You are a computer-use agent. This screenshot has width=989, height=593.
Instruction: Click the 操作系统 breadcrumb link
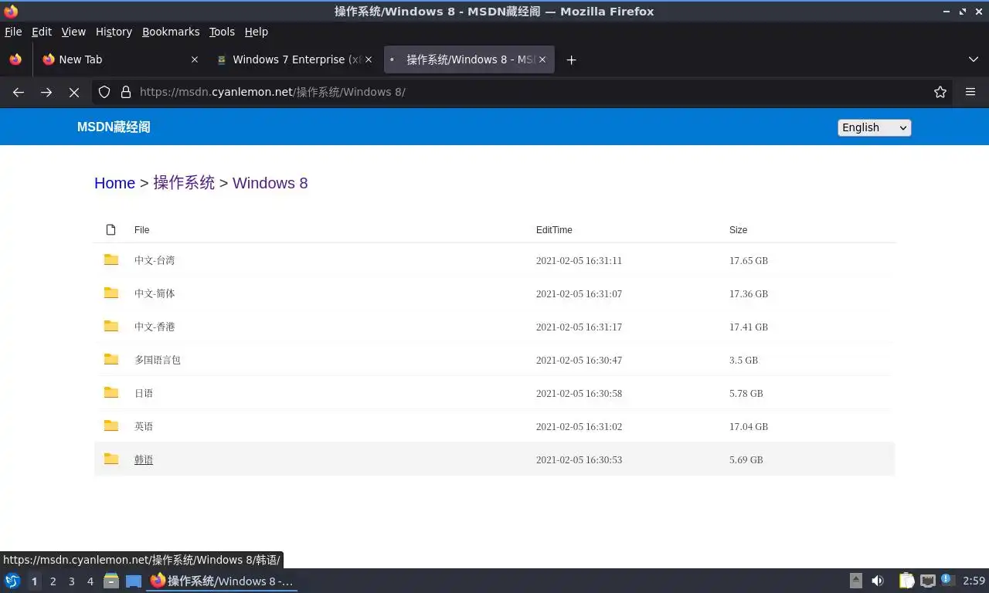pos(184,183)
